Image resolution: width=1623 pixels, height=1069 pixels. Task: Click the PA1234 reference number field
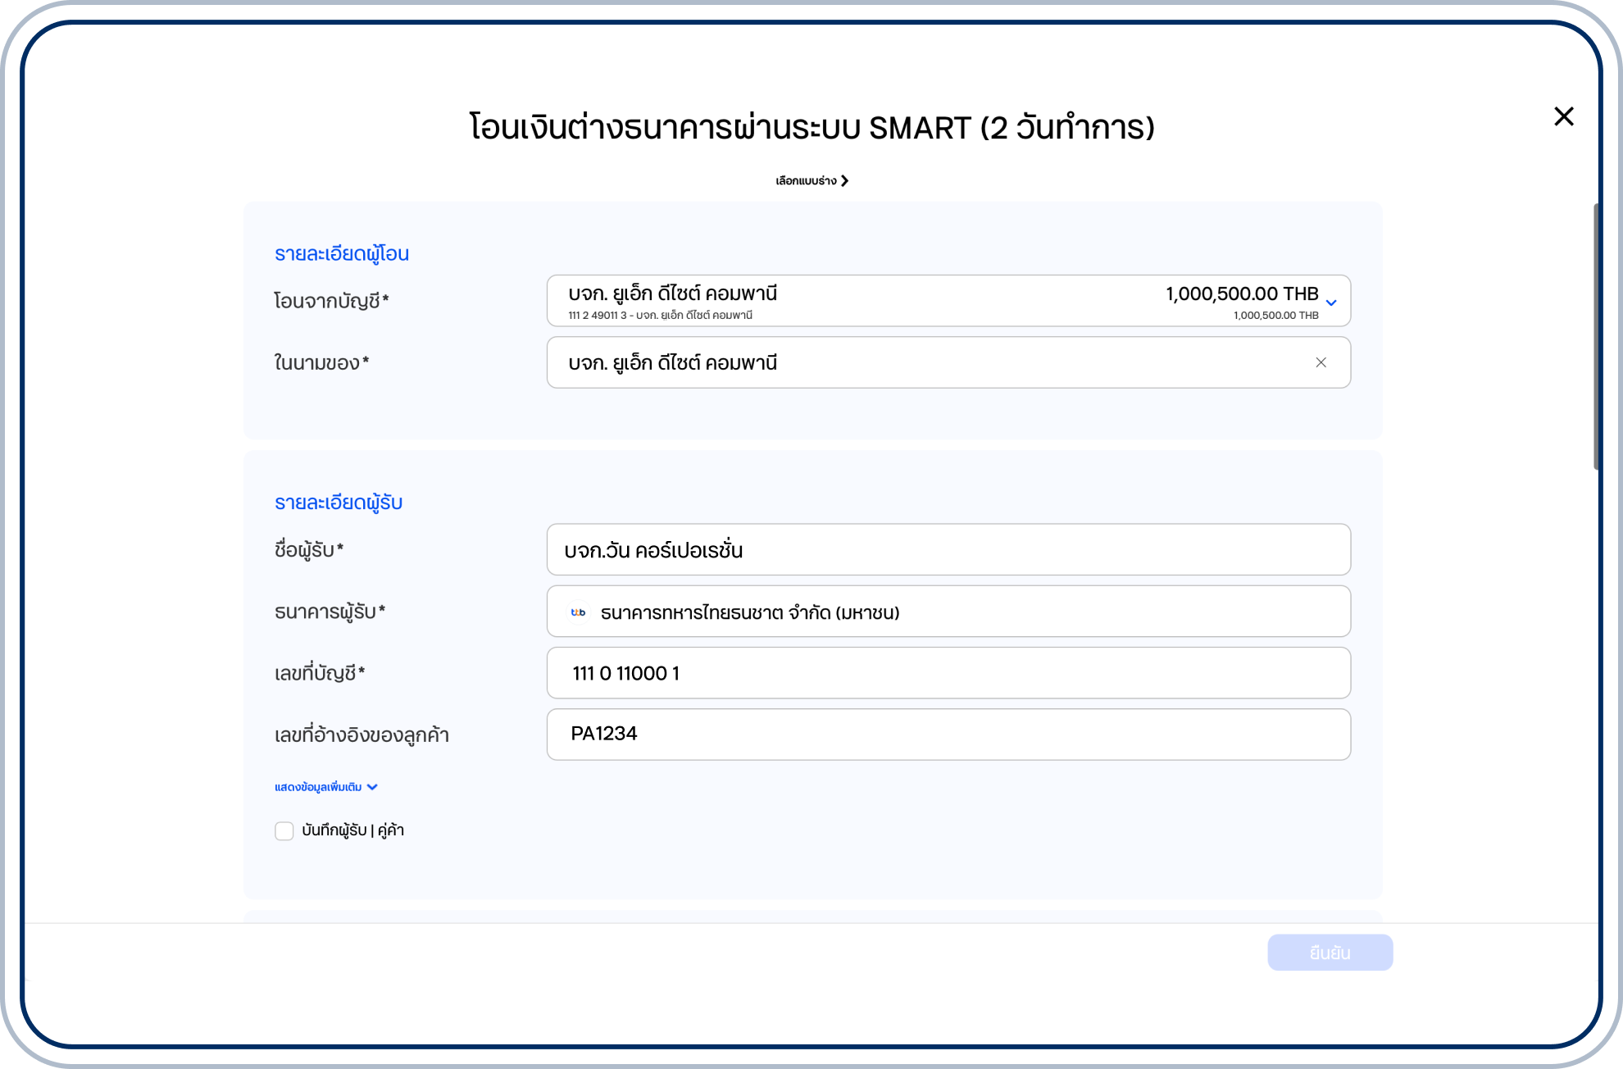tap(948, 735)
